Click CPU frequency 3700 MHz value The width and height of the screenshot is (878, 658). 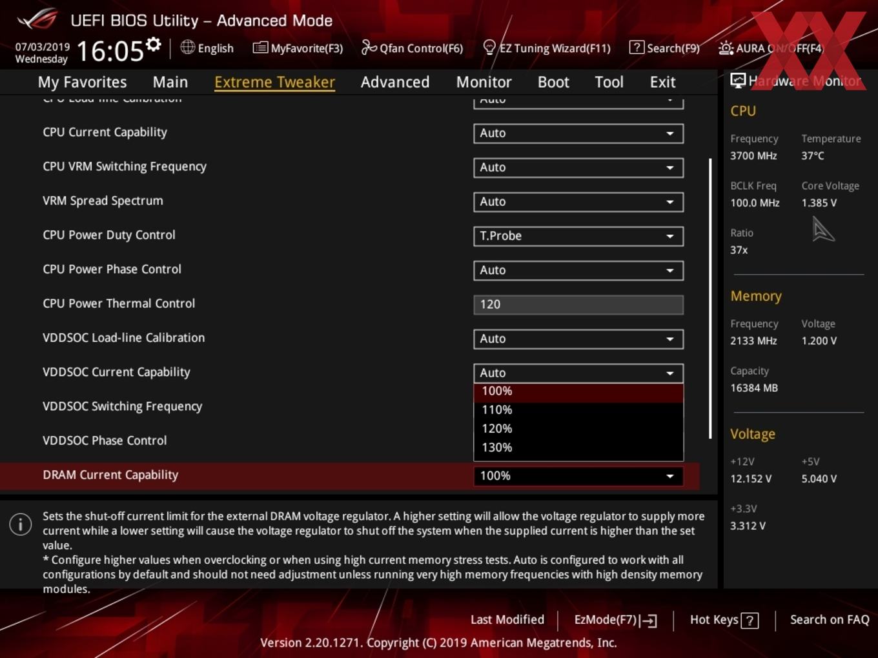(753, 155)
